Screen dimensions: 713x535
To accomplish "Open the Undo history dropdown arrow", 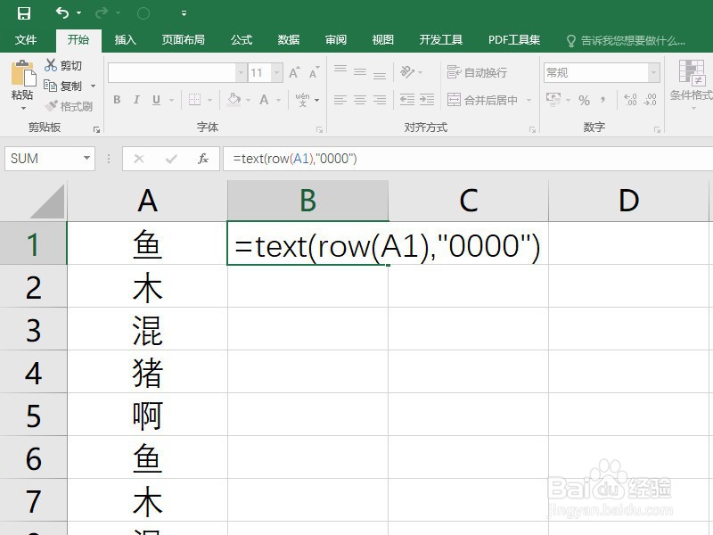I will tap(78, 13).
